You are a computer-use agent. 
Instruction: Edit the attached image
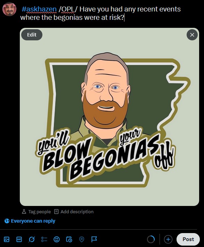click(32, 35)
